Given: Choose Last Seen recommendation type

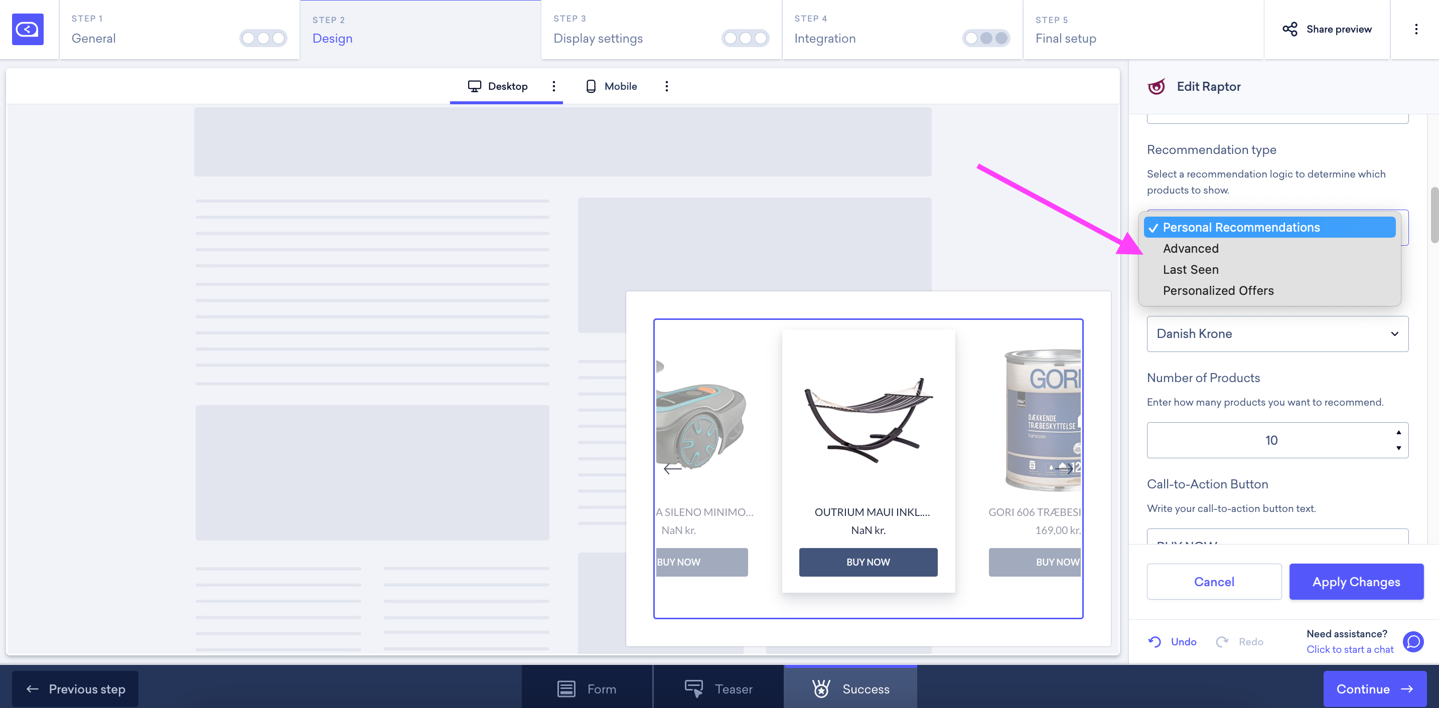Looking at the screenshot, I should 1269,270.
